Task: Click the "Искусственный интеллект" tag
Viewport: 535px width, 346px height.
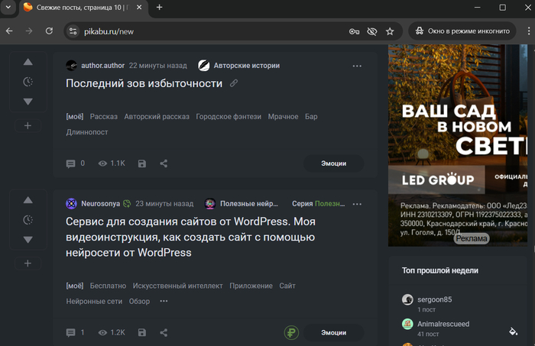Action: (x=178, y=286)
